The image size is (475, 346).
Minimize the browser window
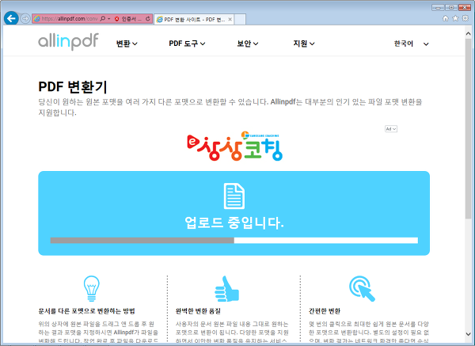438,8
